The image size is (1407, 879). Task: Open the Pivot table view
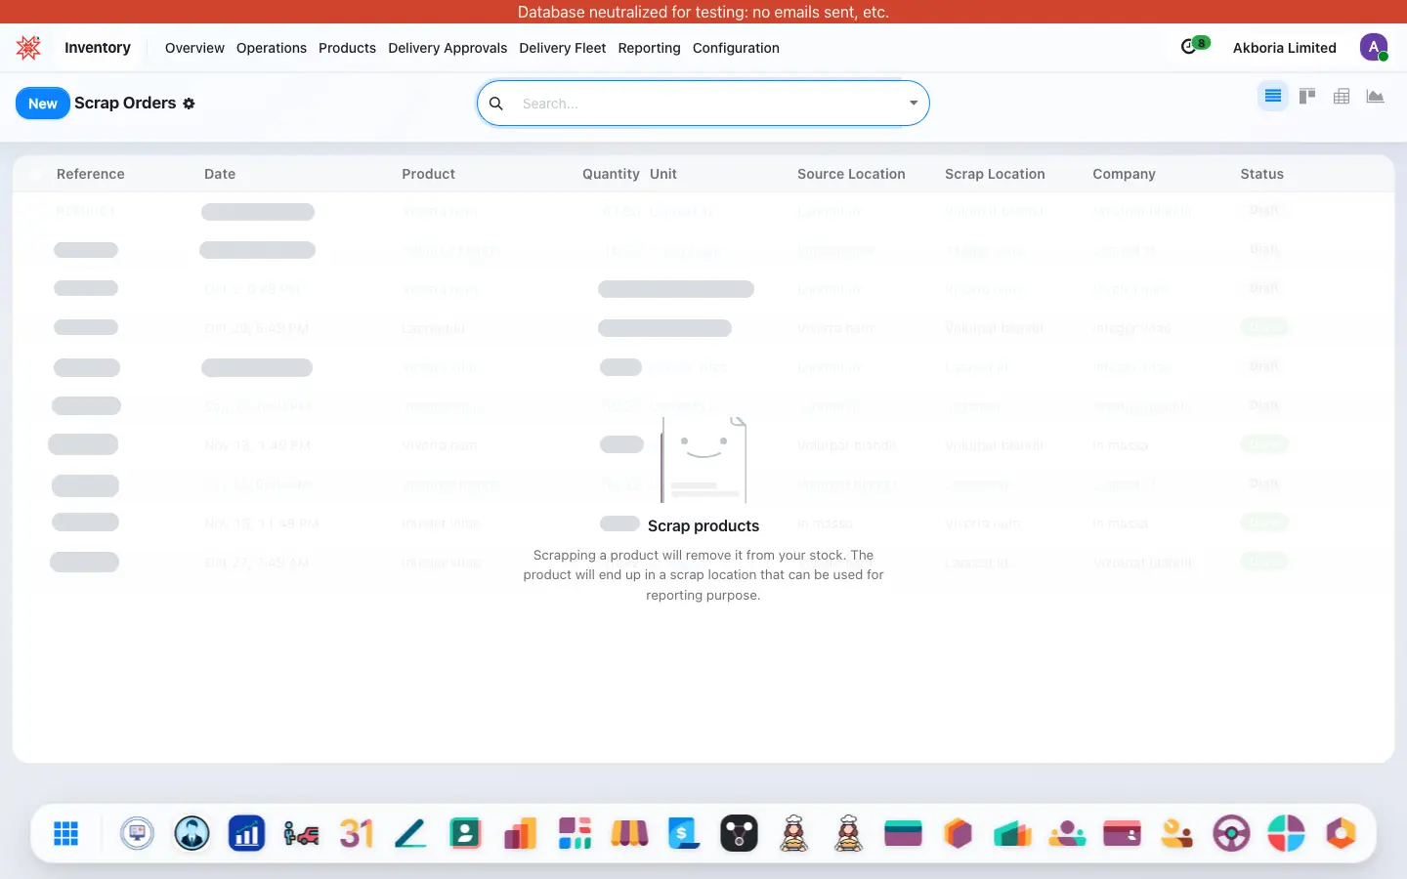pos(1342,96)
